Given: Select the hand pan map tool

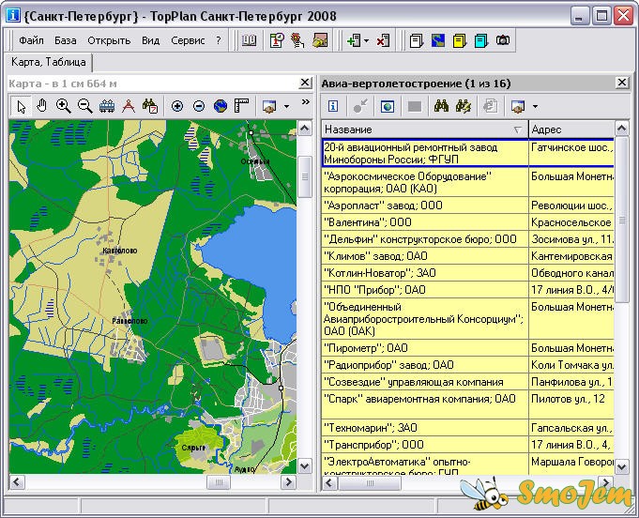Looking at the screenshot, I should click(41, 106).
